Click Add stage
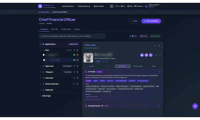 pyautogui.click(x=45, y=96)
